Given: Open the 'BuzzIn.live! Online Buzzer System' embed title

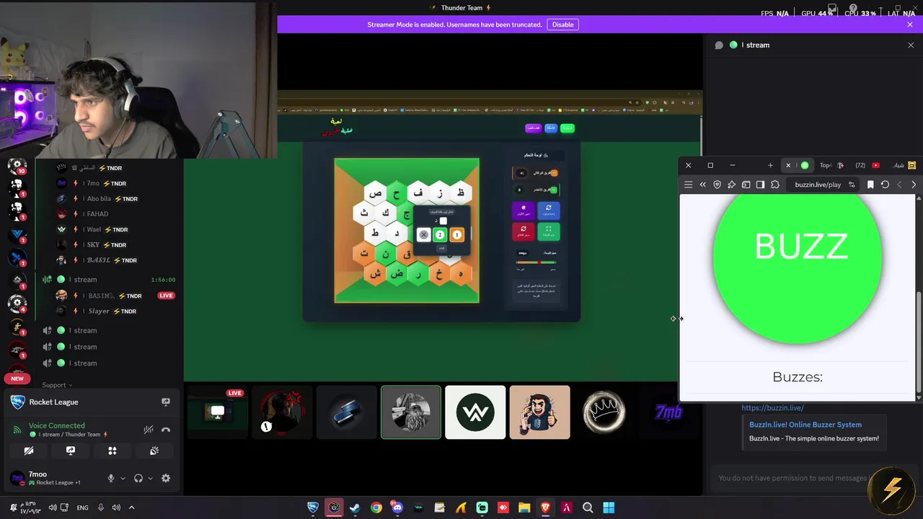Looking at the screenshot, I should (x=805, y=425).
